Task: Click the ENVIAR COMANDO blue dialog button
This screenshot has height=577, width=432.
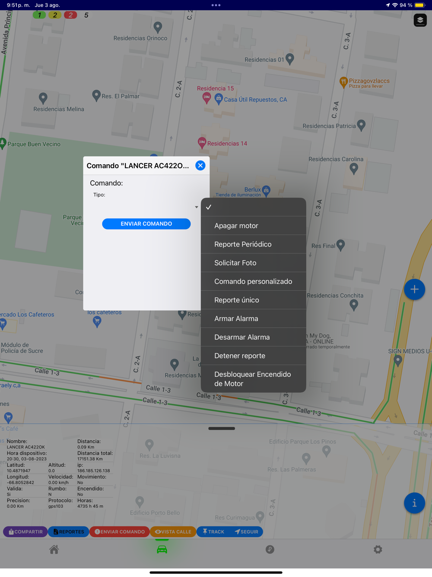Action: coord(146,224)
